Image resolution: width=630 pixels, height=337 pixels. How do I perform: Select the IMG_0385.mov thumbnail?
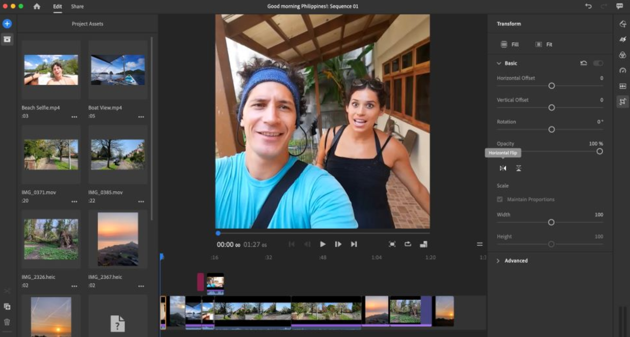pyautogui.click(x=118, y=154)
